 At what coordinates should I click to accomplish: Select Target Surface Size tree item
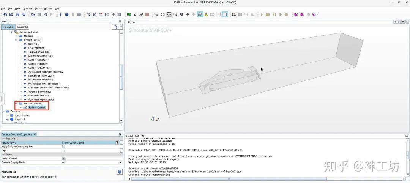click(39, 52)
